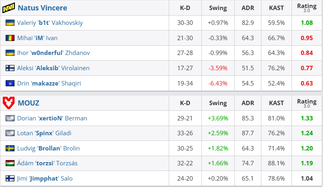Click the MOUZ team logo
323x187 pixels.
coord(9,103)
